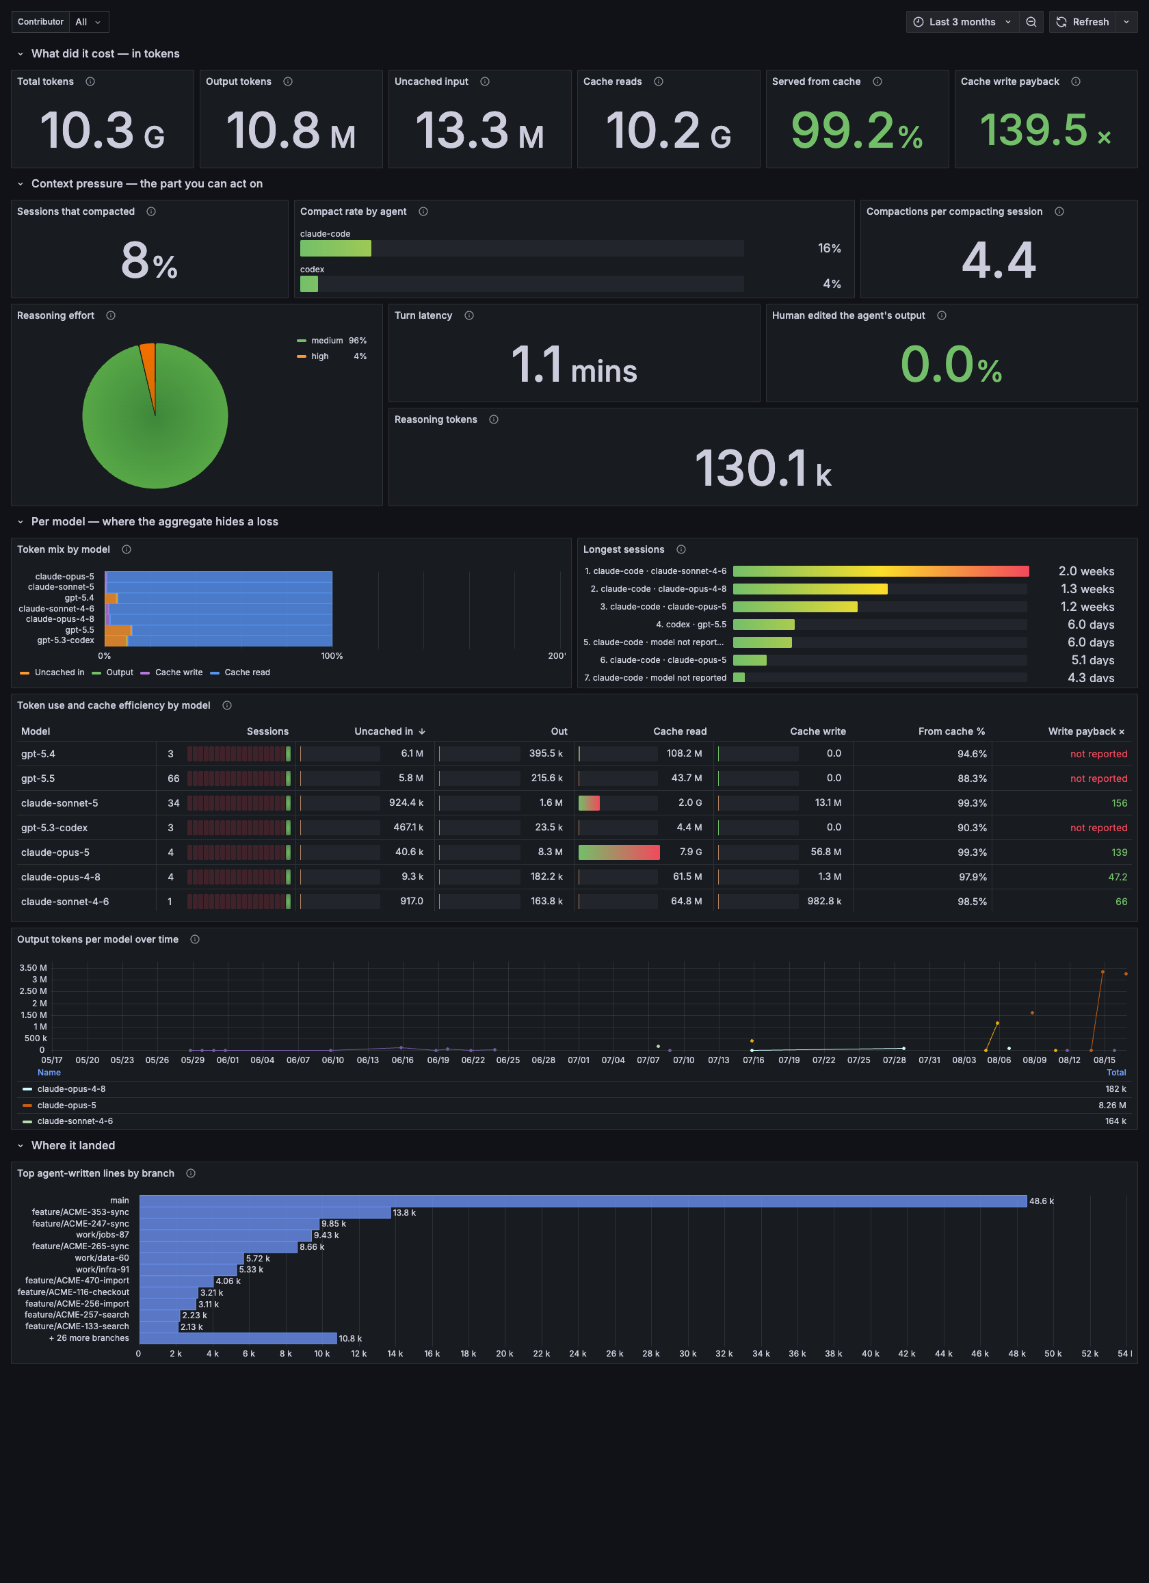Click the claude-opus-5 Cache read gauge bar

coord(619,852)
